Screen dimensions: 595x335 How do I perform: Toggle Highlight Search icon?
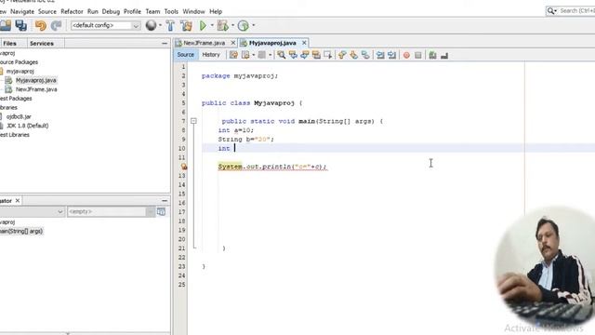pyautogui.click(x=316, y=55)
